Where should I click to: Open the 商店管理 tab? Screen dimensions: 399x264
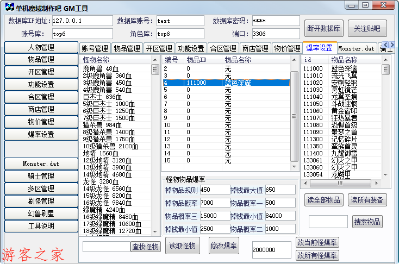pyautogui.click(x=254, y=48)
